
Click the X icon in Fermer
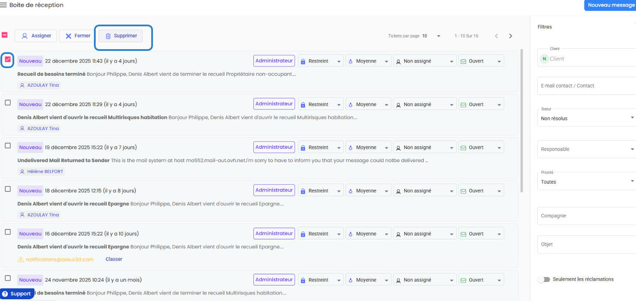[x=69, y=36]
